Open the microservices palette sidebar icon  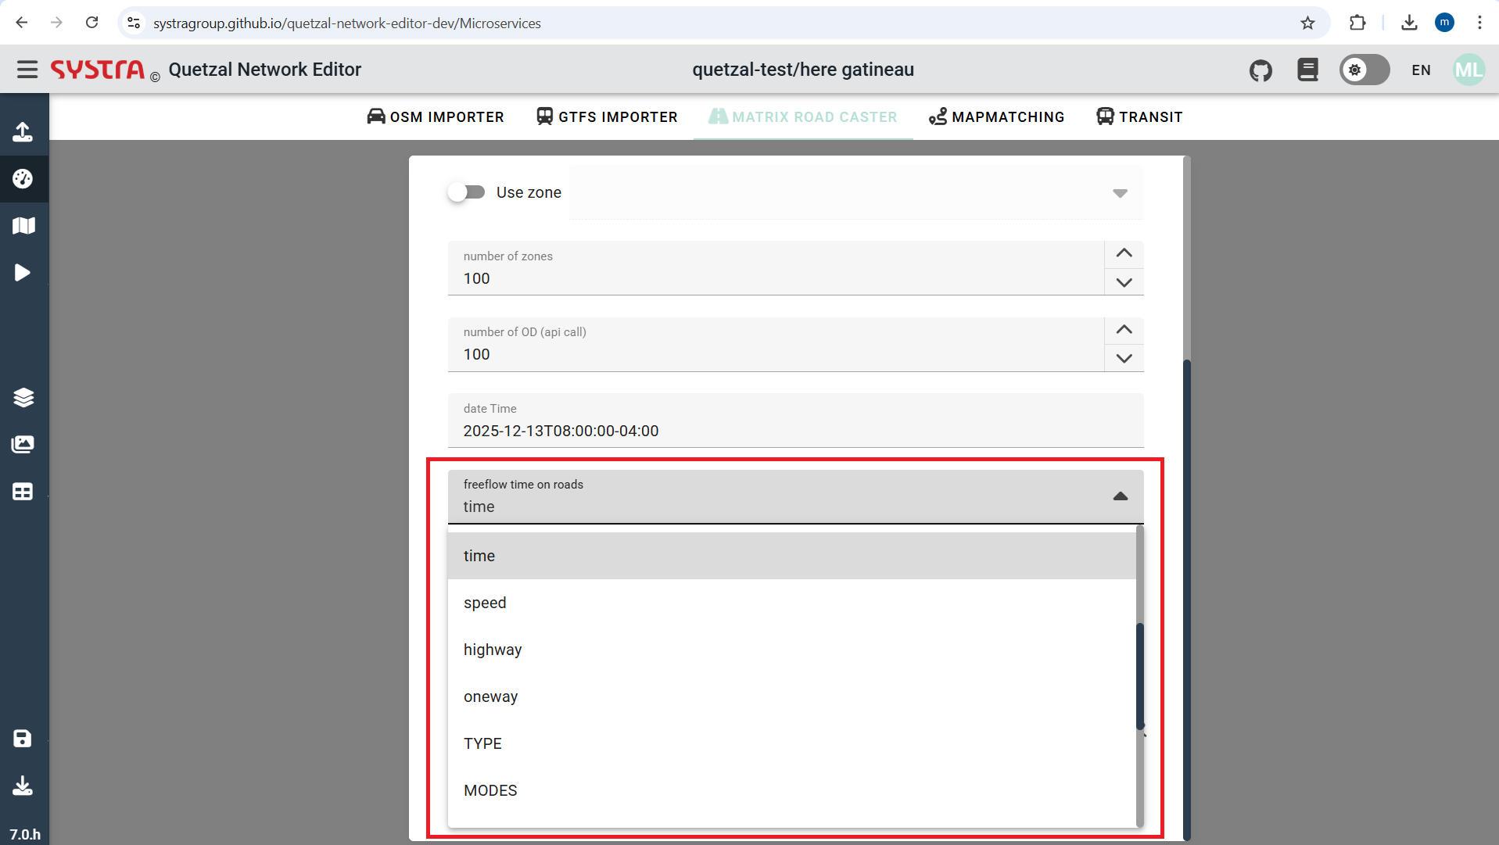pos(23,179)
